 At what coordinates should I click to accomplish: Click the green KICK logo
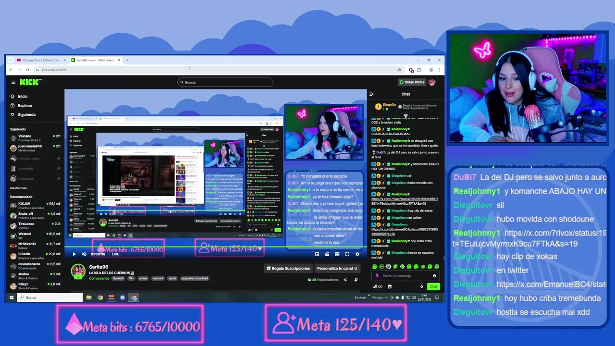[x=30, y=82]
